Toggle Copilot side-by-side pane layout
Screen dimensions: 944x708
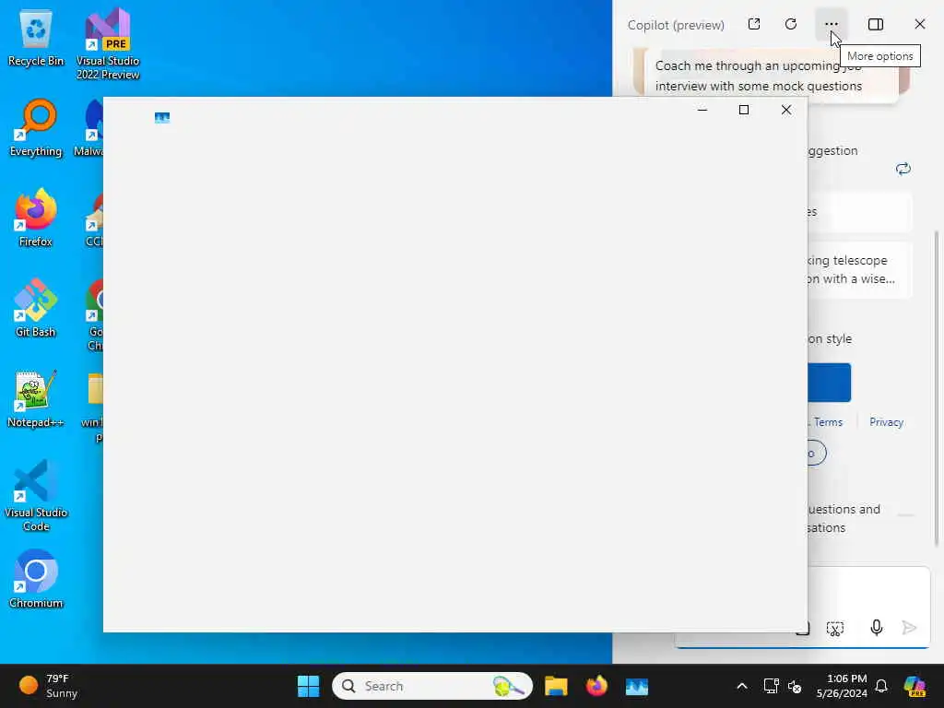tap(876, 24)
